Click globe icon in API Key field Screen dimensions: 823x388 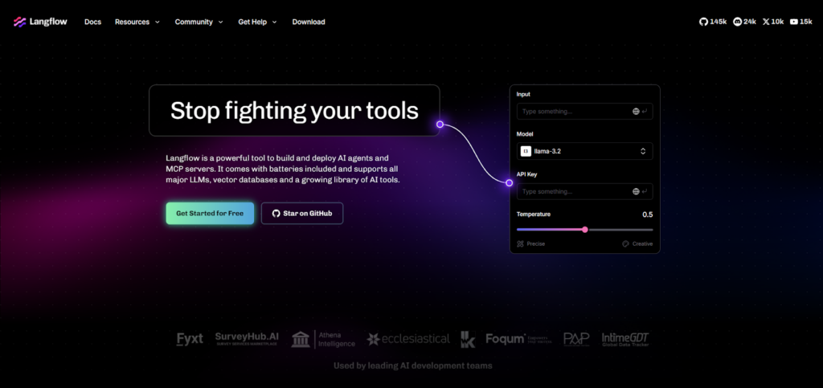[636, 191]
